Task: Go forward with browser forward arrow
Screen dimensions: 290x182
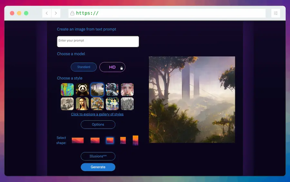Action: point(56,13)
